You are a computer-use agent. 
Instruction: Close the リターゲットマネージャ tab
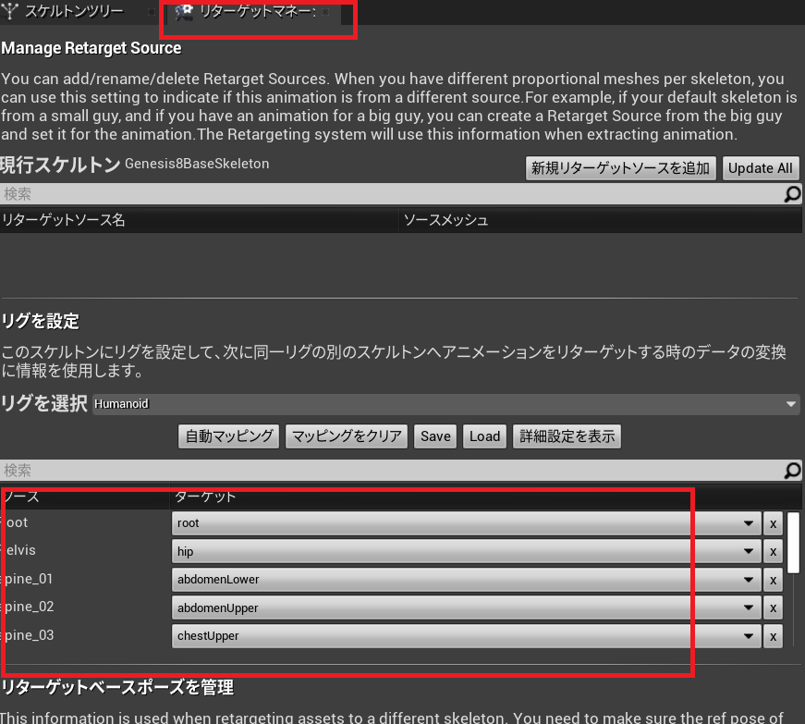click(x=325, y=12)
